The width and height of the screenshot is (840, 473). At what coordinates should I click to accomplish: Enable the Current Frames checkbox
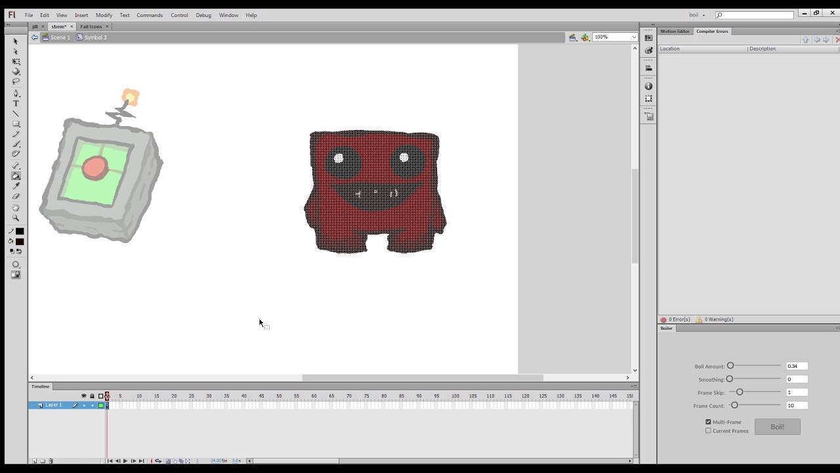[708, 431]
